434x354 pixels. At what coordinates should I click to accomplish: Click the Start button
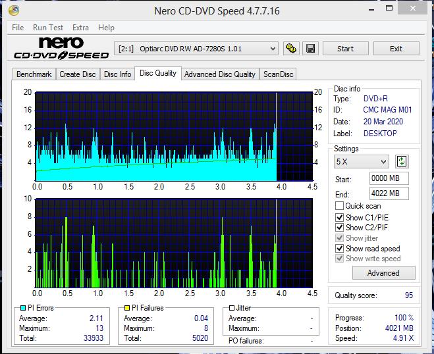click(346, 49)
